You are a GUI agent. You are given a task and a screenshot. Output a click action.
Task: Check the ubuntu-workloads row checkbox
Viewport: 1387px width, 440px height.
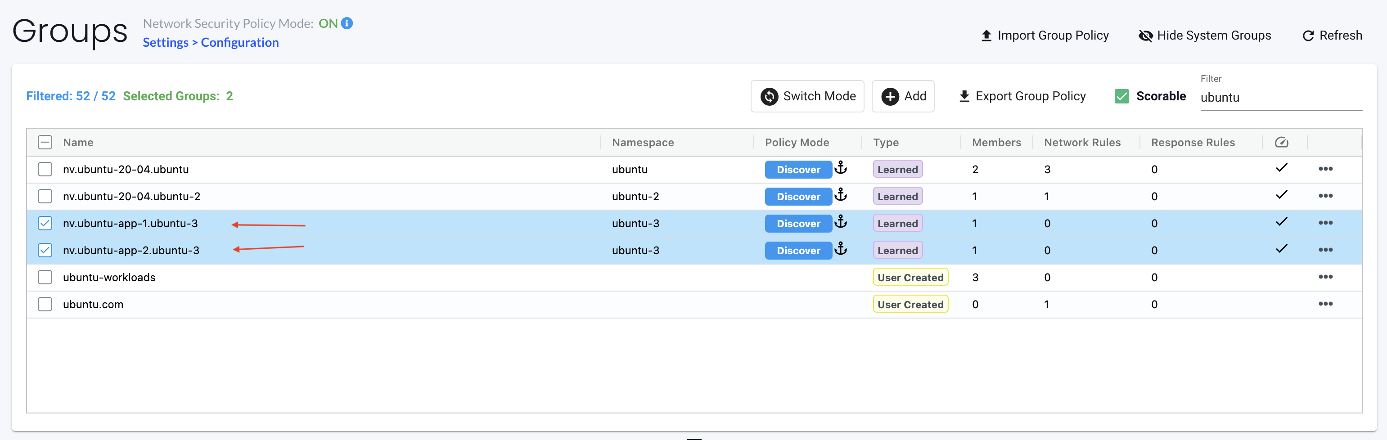click(45, 277)
